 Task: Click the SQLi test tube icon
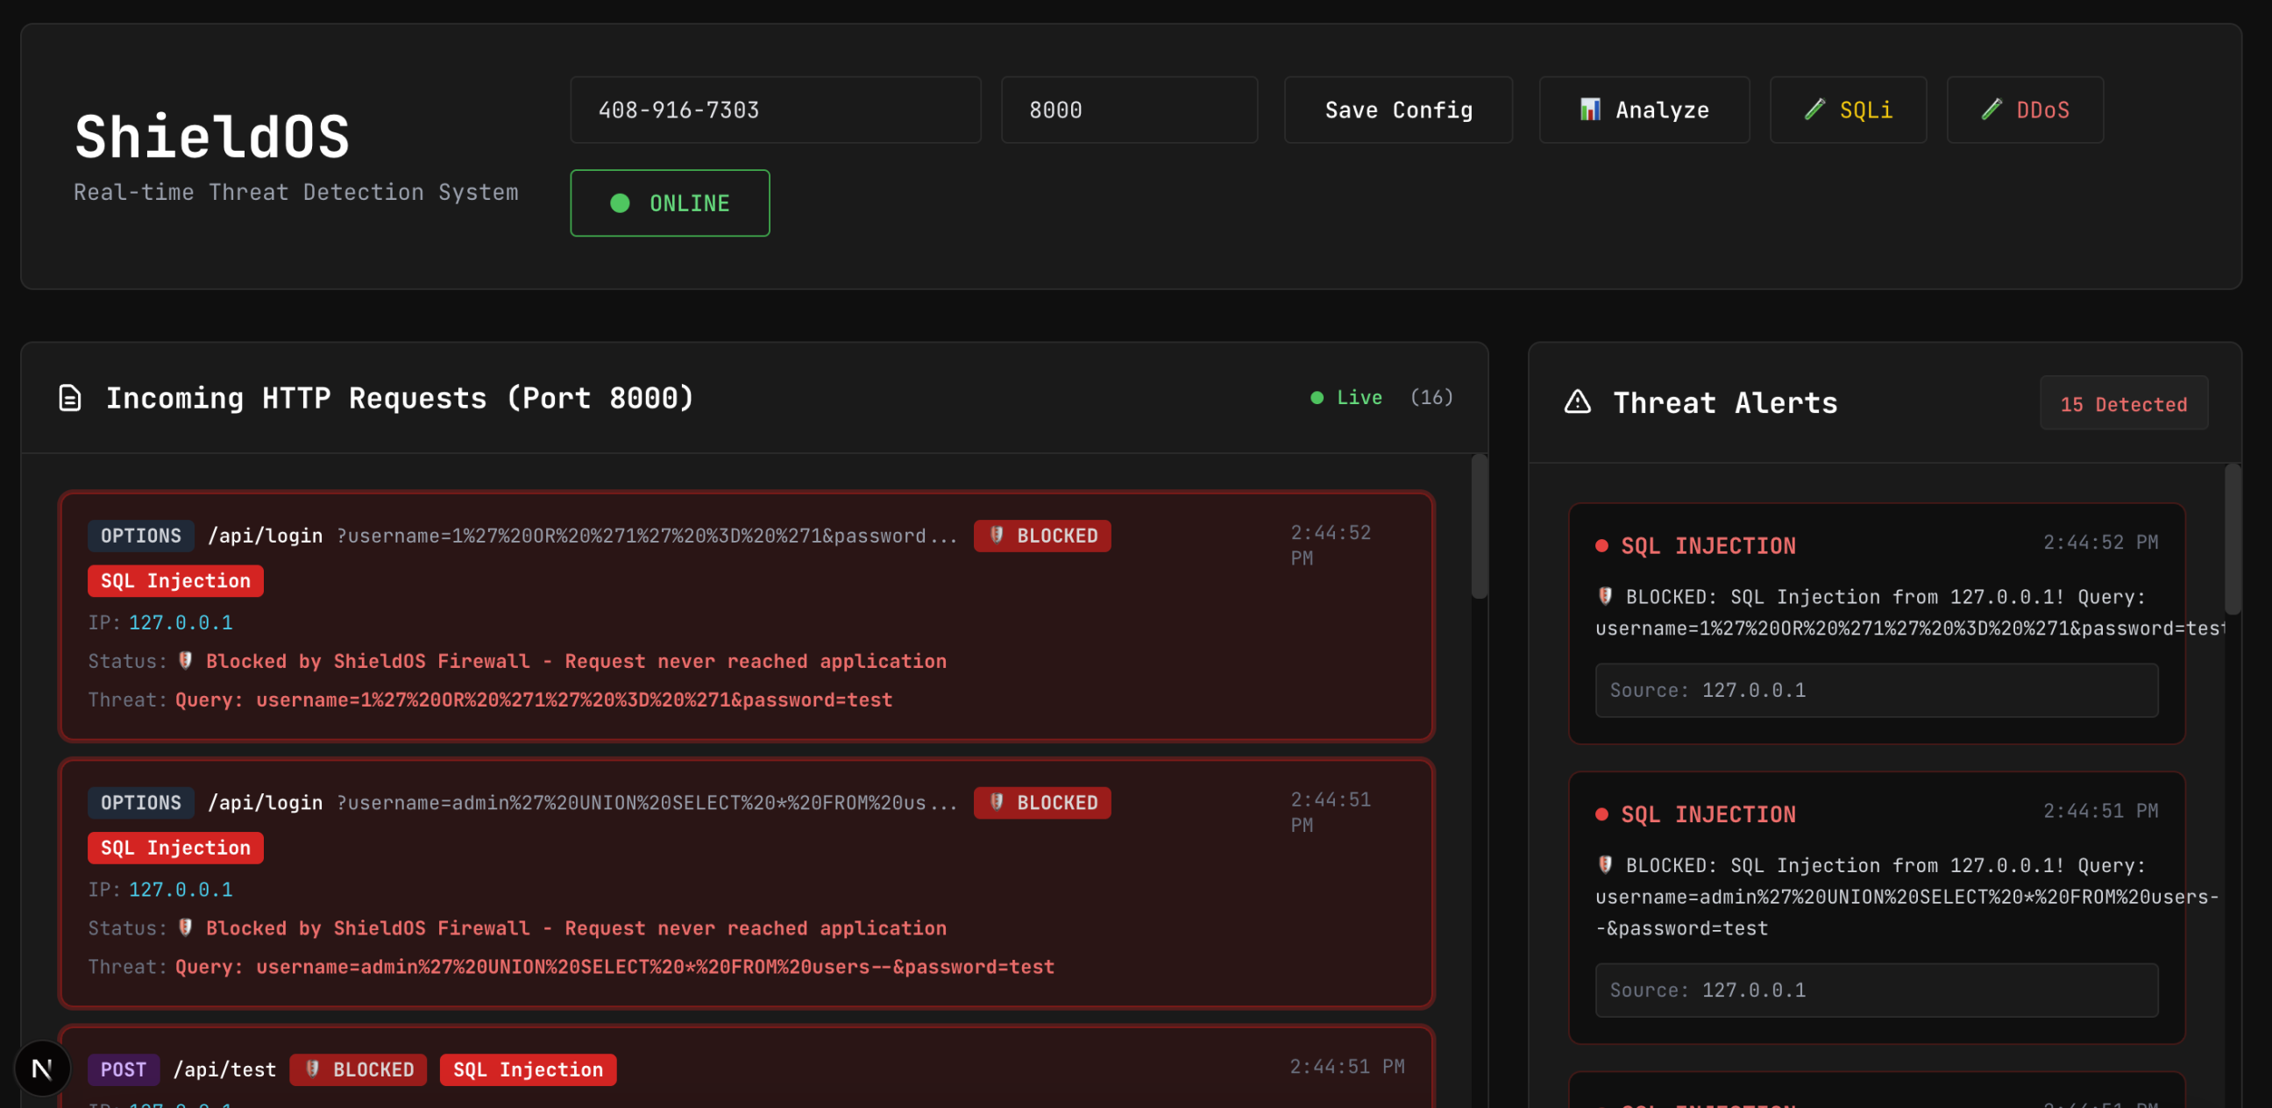[1814, 110]
